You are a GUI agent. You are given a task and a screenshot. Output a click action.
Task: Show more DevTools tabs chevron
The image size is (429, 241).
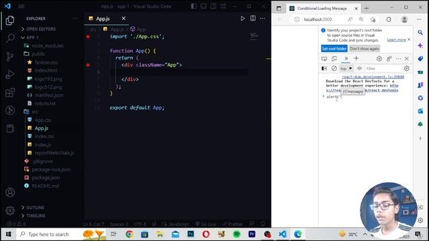point(346,58)
